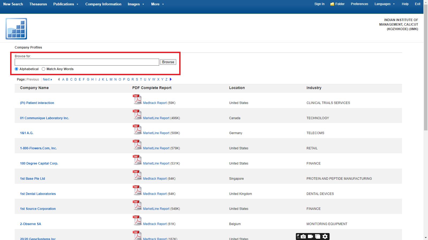The height and width of the screenshot is (240, 428).
Task: Jump to companies starting with M
Action: tap(111, 79)
